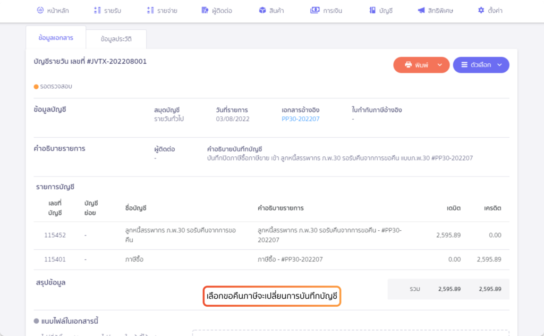The image size is (544, 336).
Task: Click the เลขที่บัญชี column header
Action: pos(55,208)
